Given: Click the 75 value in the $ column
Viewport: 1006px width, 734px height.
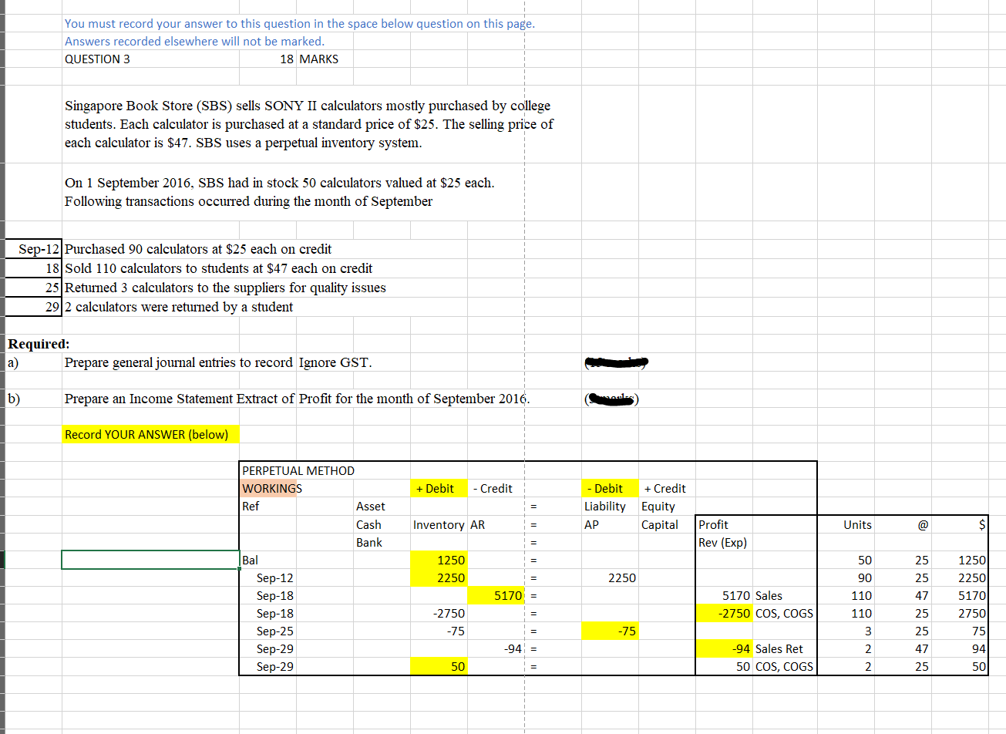Looking at the screenshot, I should tap(978, 631).
